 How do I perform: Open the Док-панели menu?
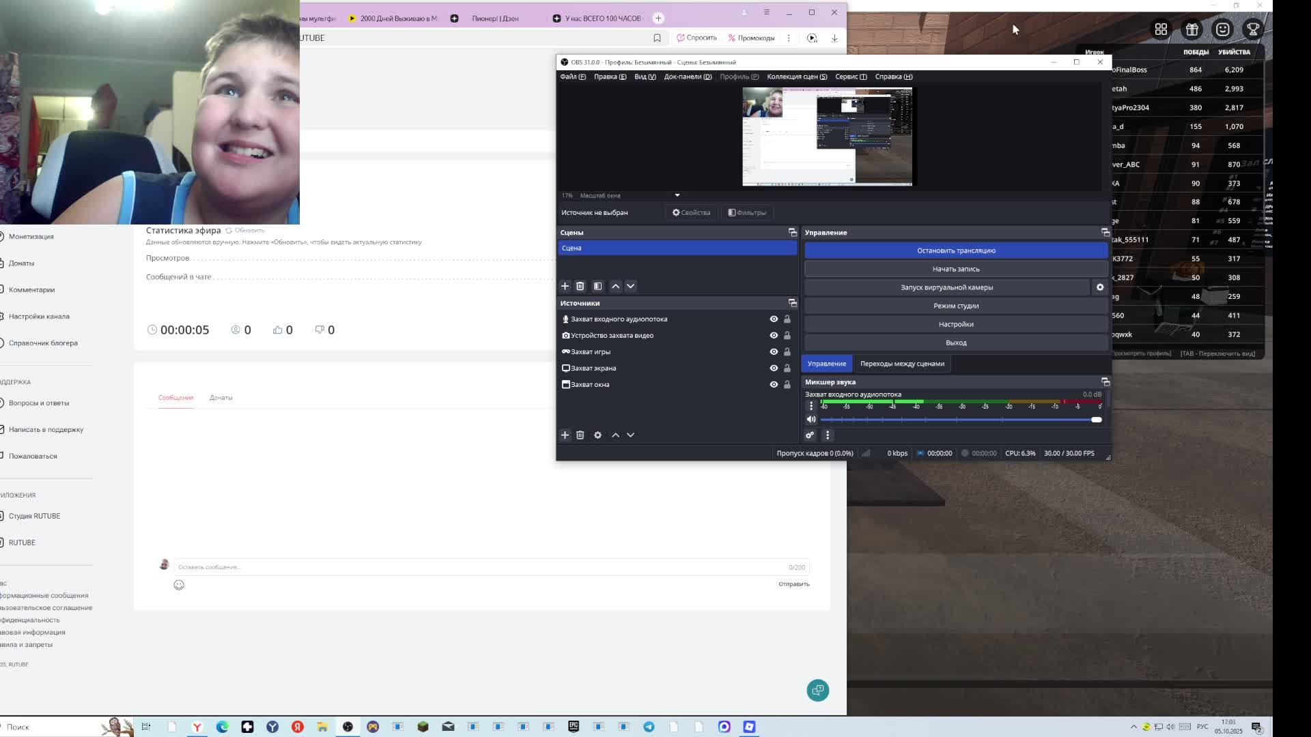[687, 76]
